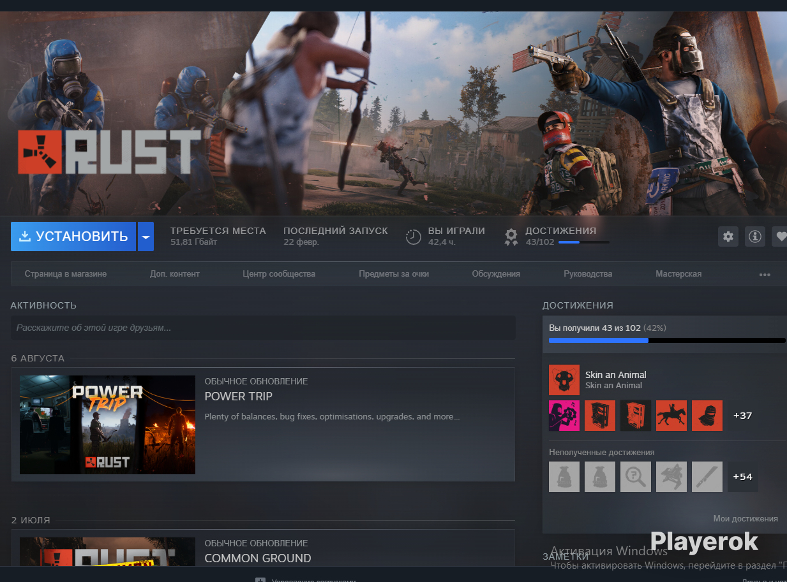Open the game settings gear icon
The width and height of the screenshot is (787, 582).
[x=728, y=236]
